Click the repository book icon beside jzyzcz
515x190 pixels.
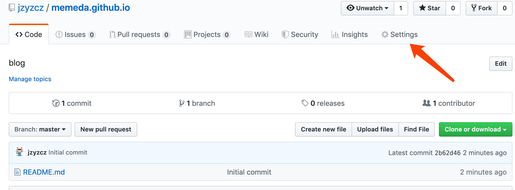coord(12,8)
